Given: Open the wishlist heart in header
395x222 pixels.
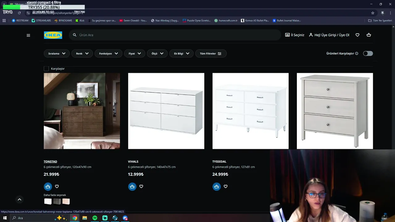Looking at the screenshot, I should click(x=357, y=35).
